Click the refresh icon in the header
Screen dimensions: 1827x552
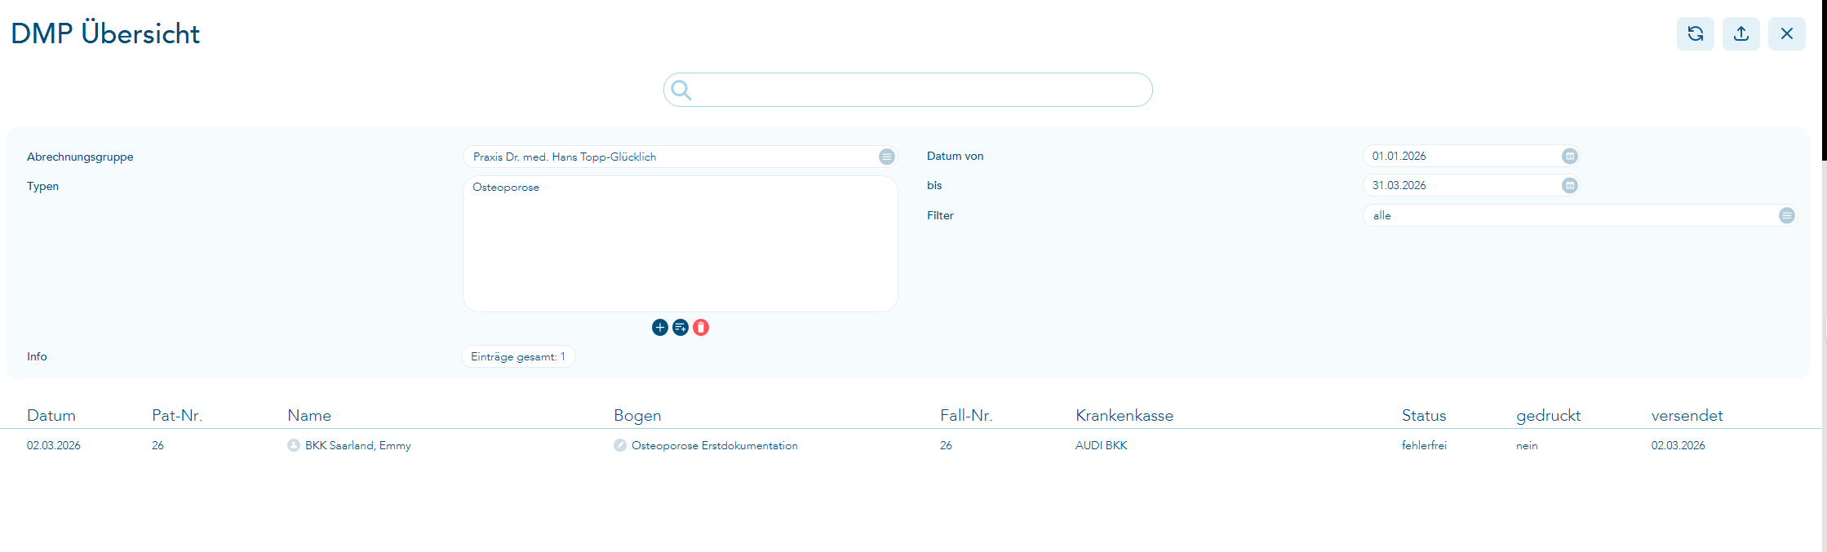click(x=1695, y=33)
